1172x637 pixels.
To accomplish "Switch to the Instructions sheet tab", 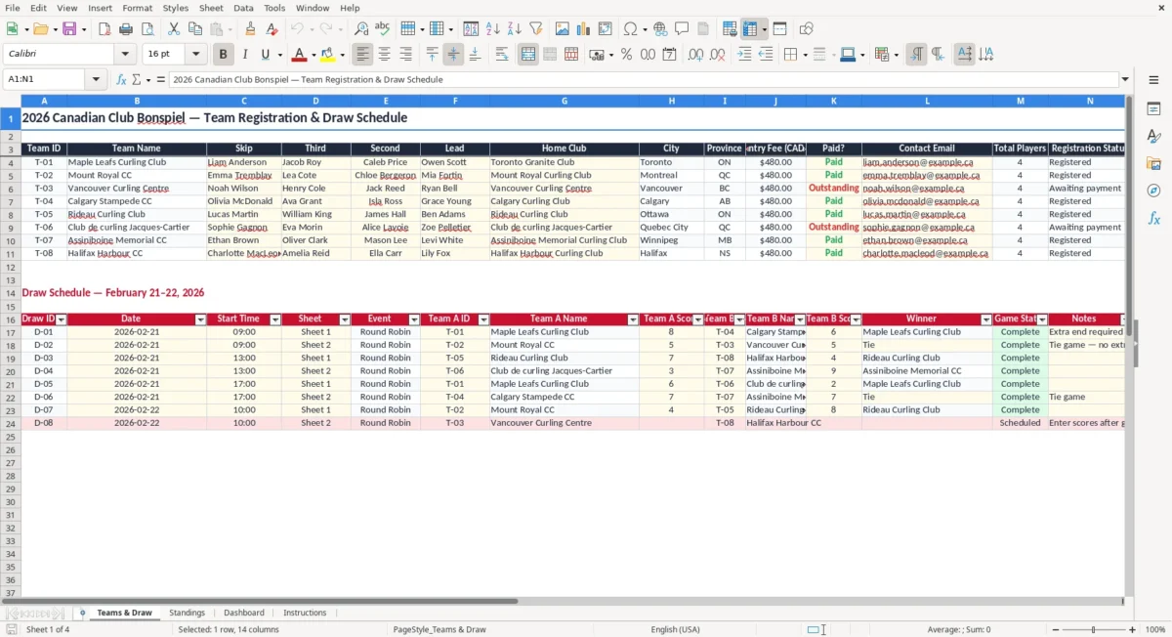I will click(305, 613).
